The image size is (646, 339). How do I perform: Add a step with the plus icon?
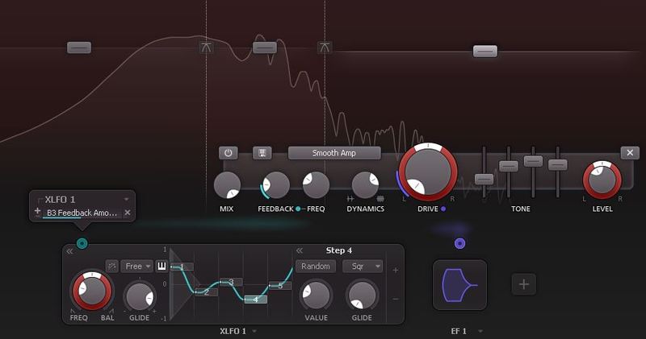[396, 271]
